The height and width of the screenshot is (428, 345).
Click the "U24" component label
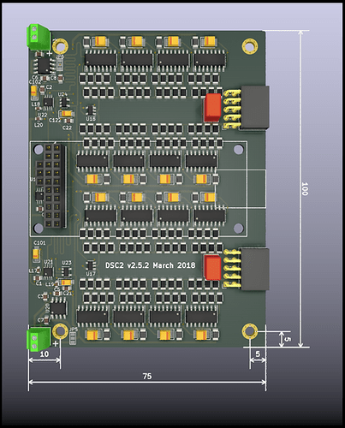(x=62, y=94)
